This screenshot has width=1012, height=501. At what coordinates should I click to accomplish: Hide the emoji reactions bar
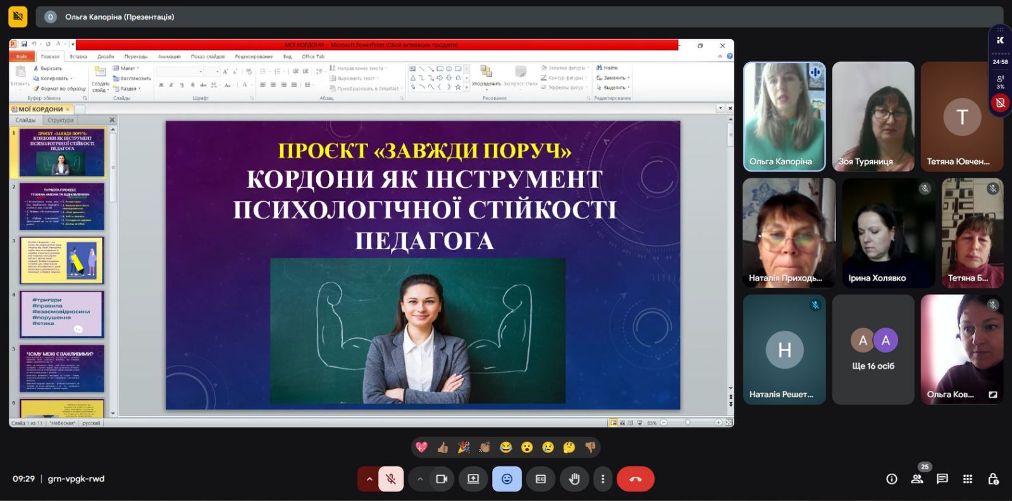(x=507, y=479)
